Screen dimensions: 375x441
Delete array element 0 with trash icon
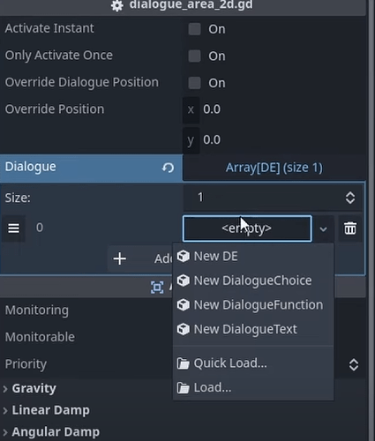click(350, 228)
